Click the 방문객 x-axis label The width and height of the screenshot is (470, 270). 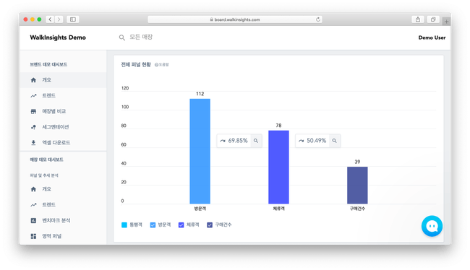coord(200,209)
